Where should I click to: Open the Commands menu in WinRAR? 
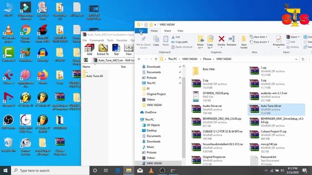click(97, 40)
